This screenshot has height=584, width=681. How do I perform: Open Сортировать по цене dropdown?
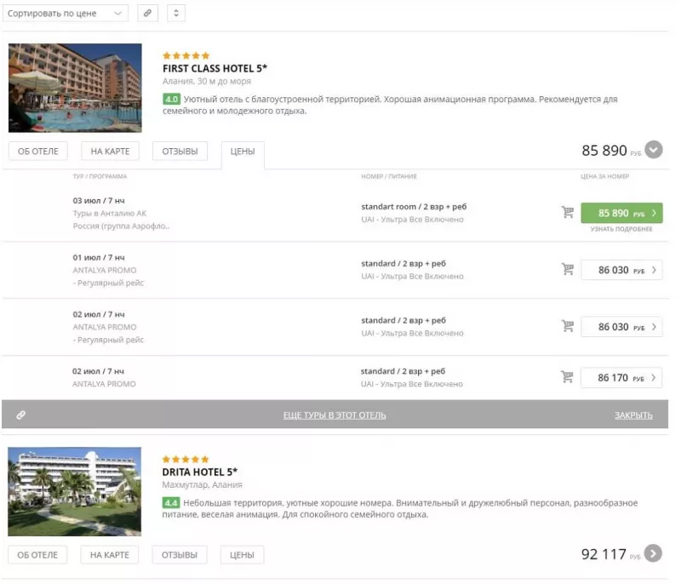pos(66,13)
